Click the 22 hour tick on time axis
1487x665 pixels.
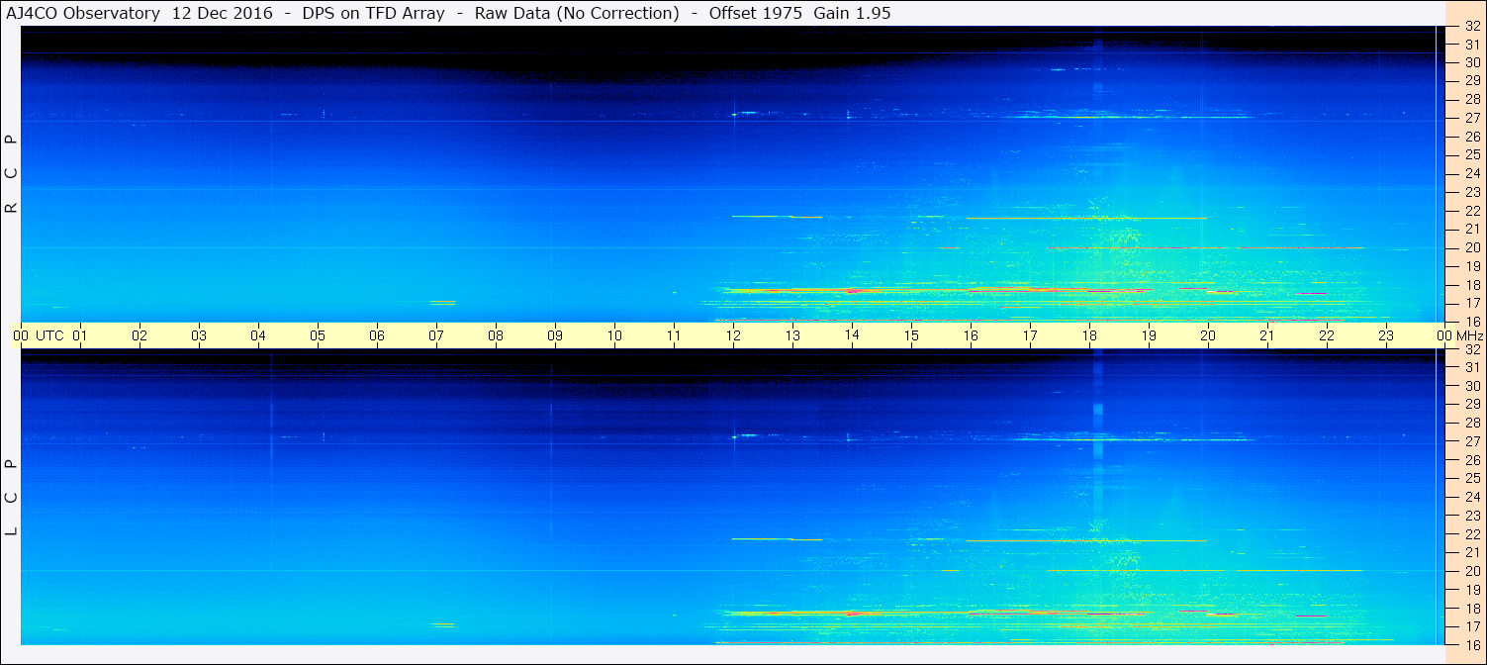click(1327, 335)
